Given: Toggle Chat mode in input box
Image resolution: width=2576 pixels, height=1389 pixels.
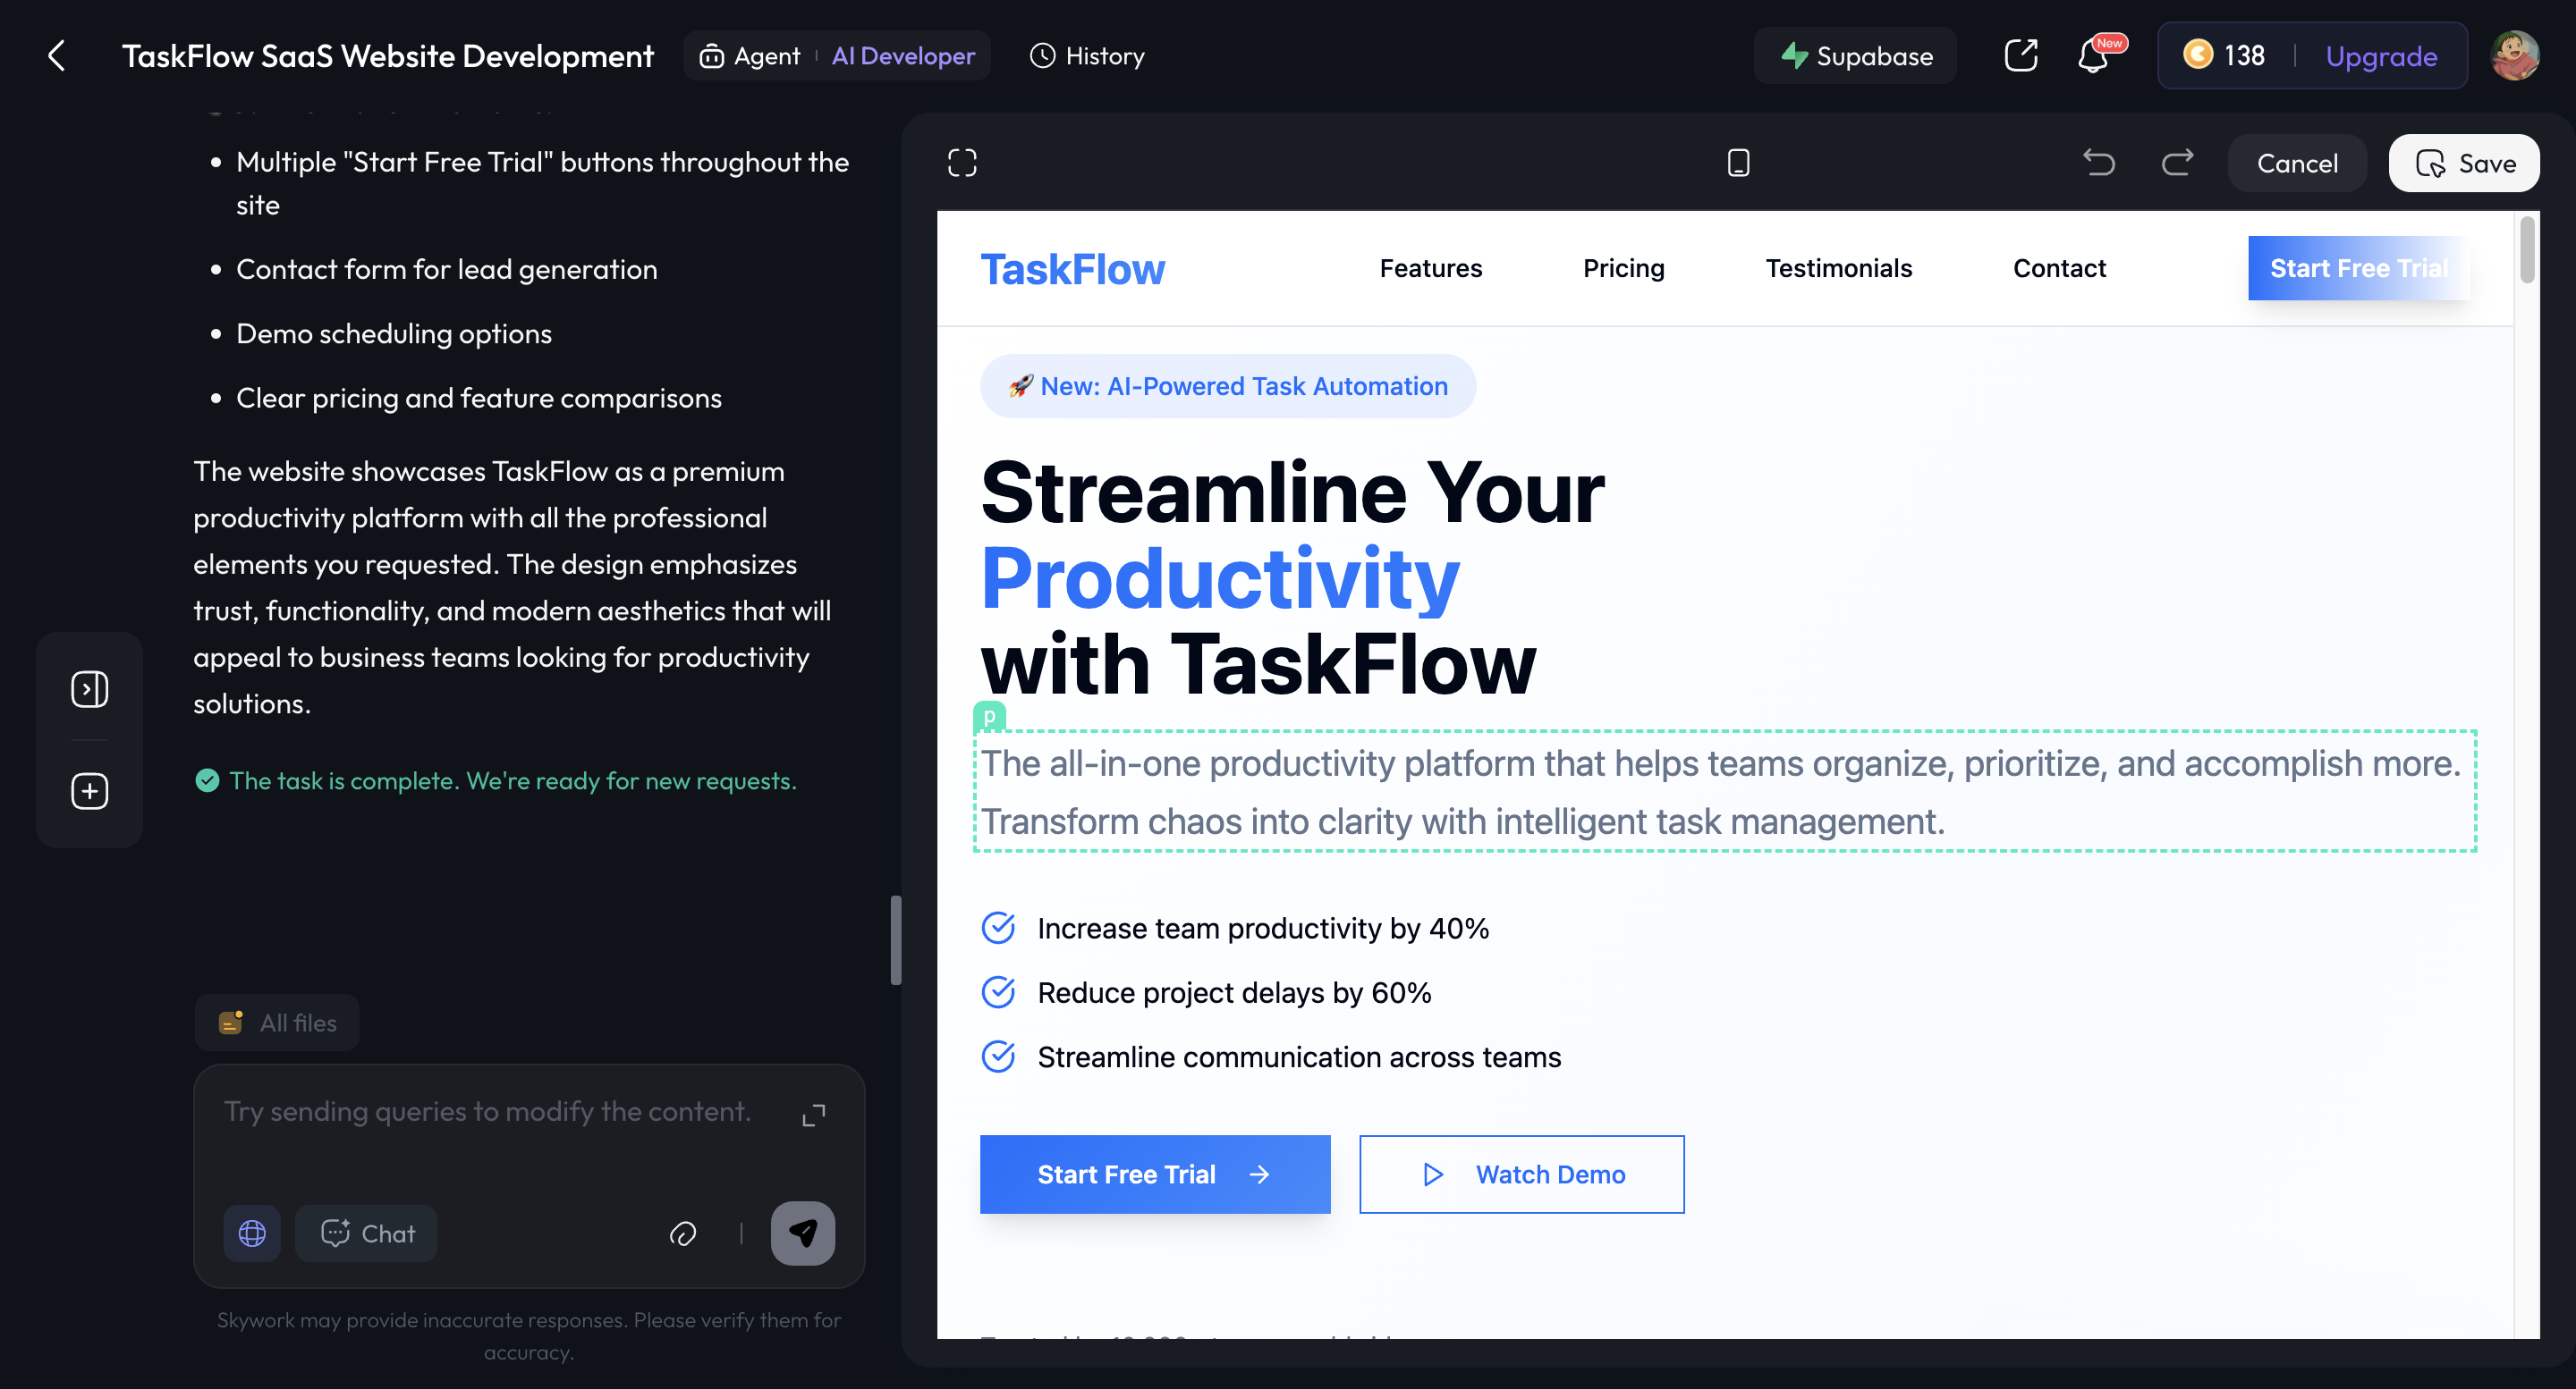Looking at the screenshot, I should pos(367,1234).
